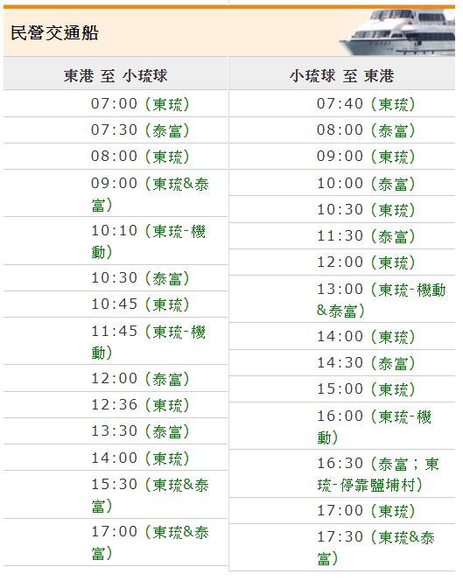Image resolution: width=463 pixels, height=581 pixels.
Task: Choose the 13:00 (東琉-機動&泰富) return sailing
Action: pos(381,299)
